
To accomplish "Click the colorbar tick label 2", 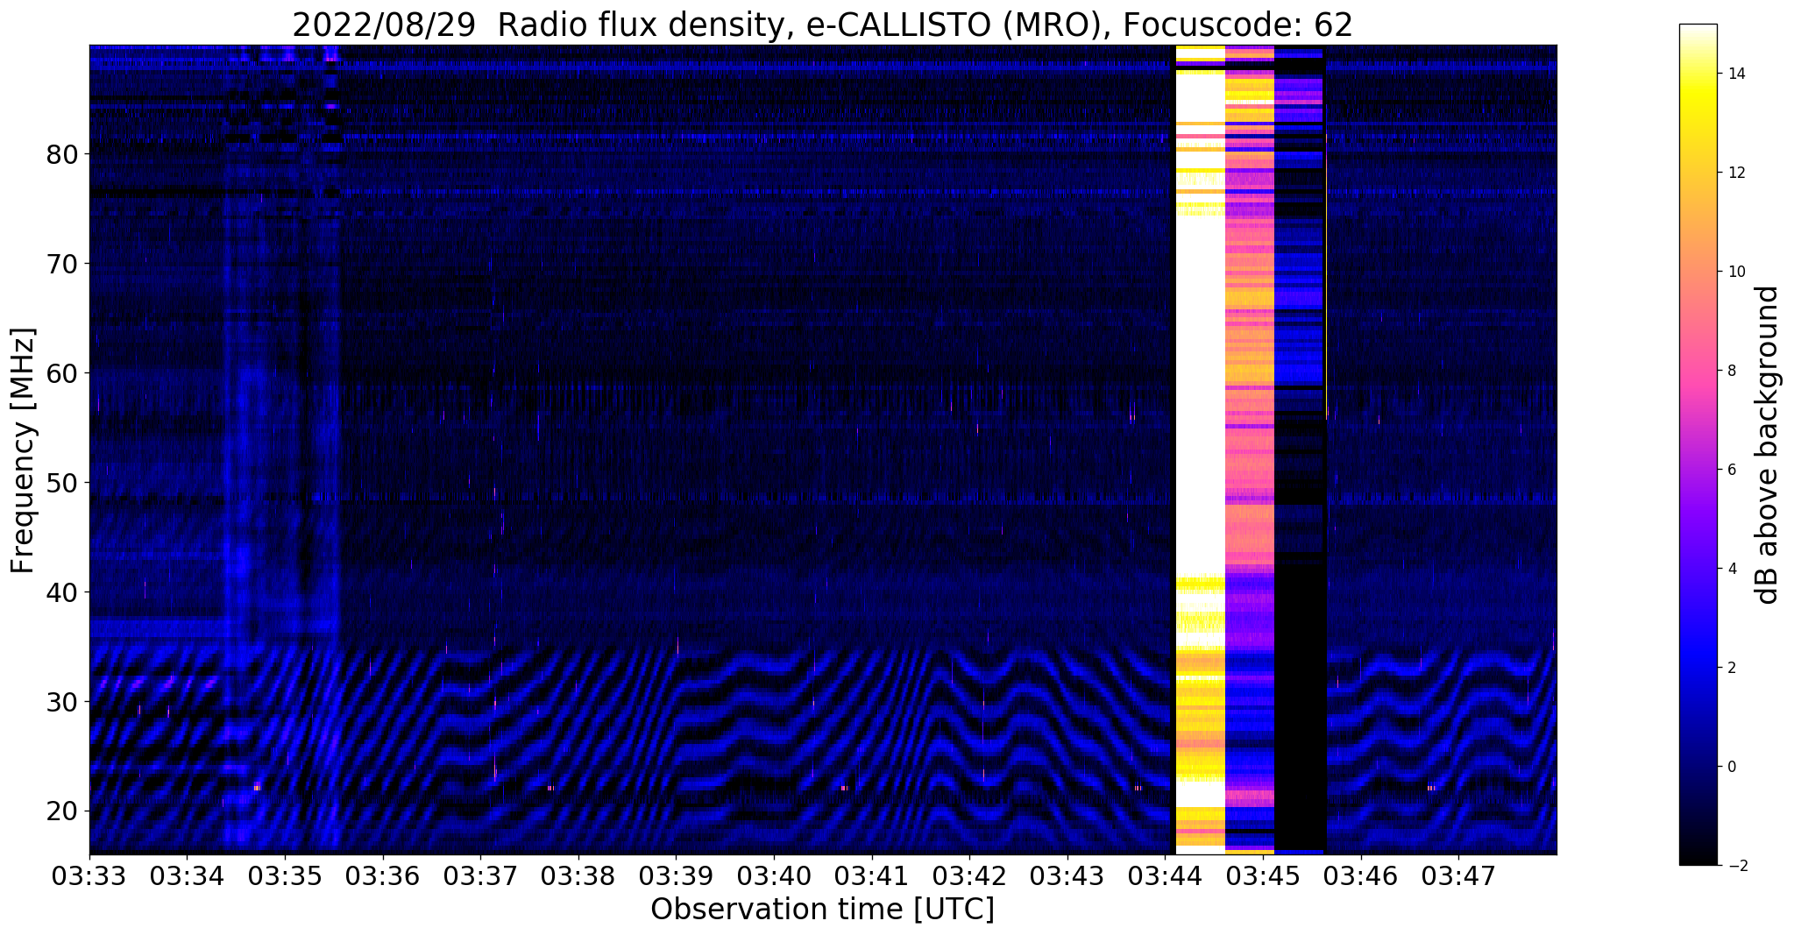I will coord(1731,668).
